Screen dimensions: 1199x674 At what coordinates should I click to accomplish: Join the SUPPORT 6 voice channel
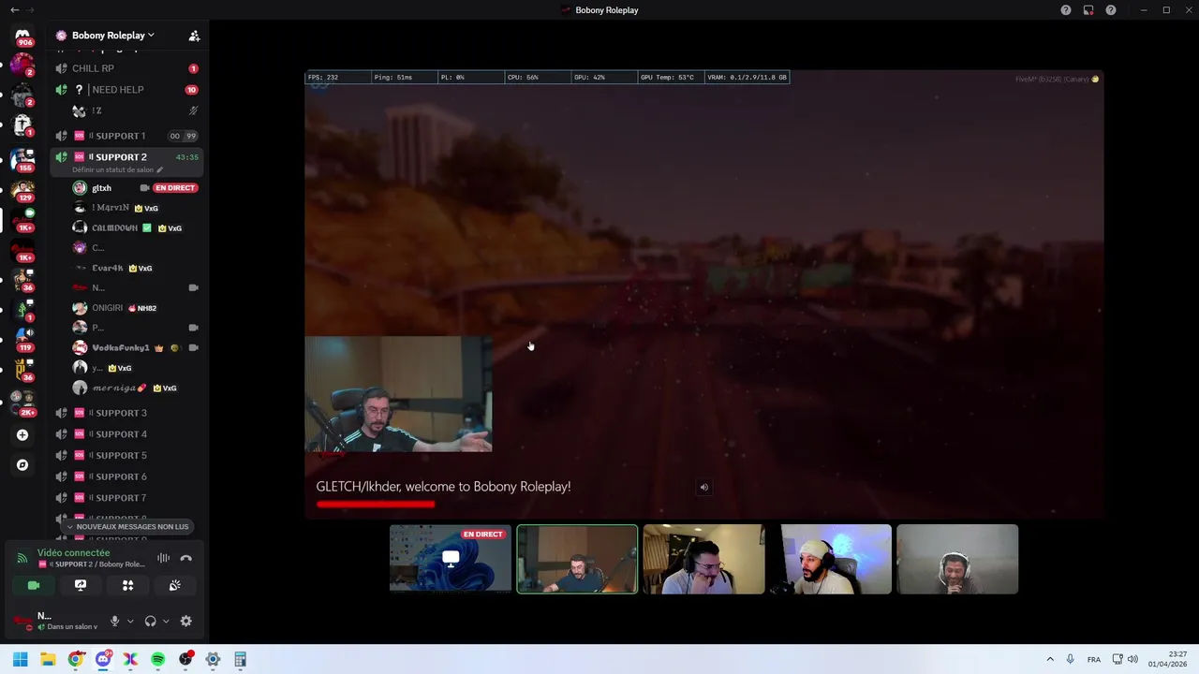point(126,476)
